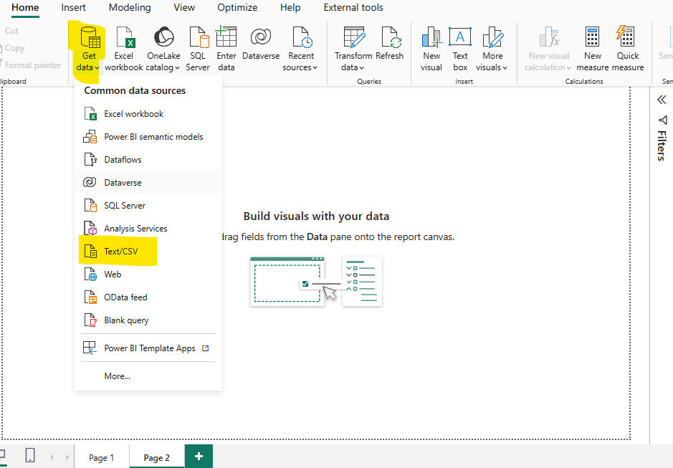Screen dimensions: 673x468
Task: Switch to the Page 1 tab
Action: pos(101,458)
